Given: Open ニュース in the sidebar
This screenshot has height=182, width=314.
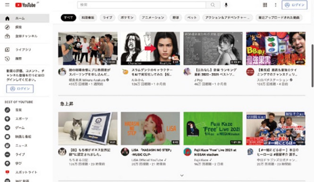Looking at the screenshot, I should coord(25,145).
